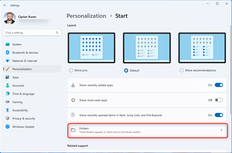Click the star icon beside most used apps
This screenshot has height=153, width=232.
73,100
